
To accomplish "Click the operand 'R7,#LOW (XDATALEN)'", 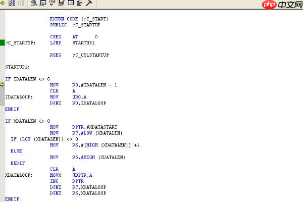I will pyautogui.click(x=97, y=133).
